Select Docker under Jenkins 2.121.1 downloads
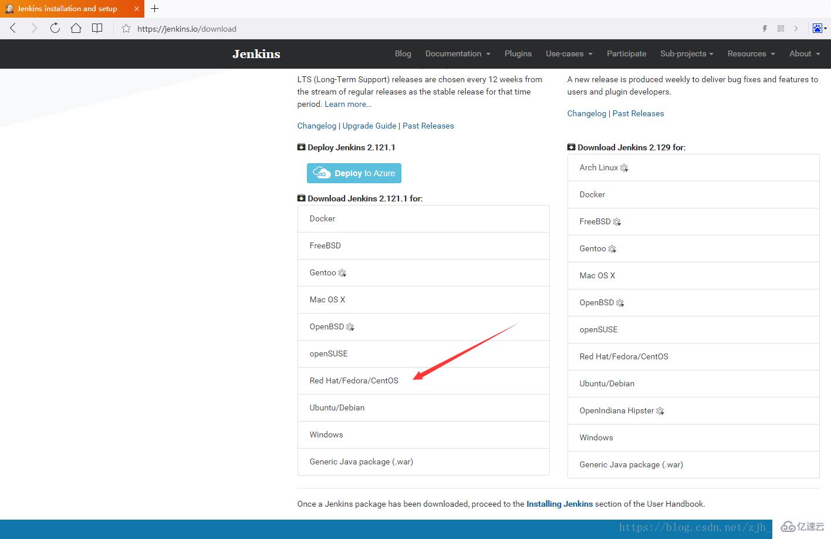 (424, 218)
